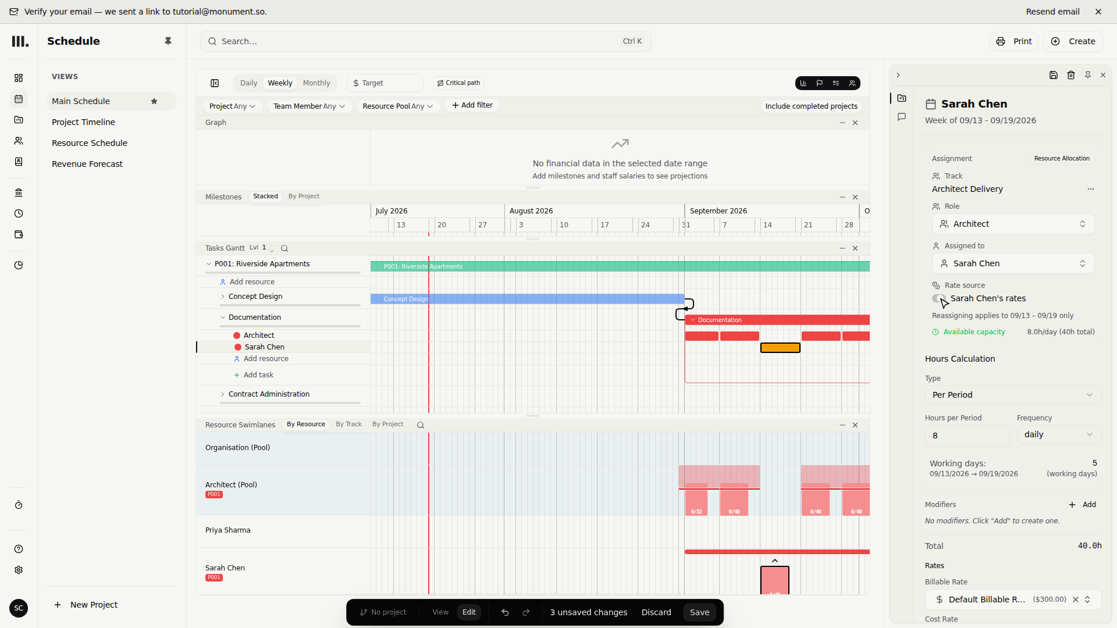This screenshot has width=1117, height=628.
Task: Expand the Contract Administration task
Action: tap(223, 394)
